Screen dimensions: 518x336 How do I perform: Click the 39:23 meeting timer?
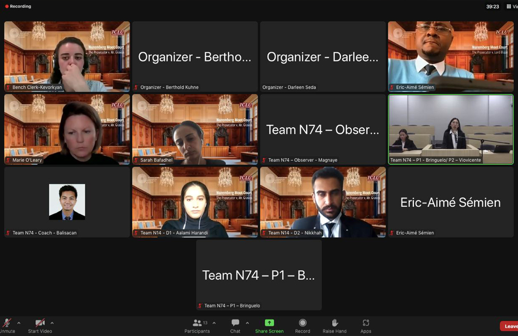pyautogui.click(x=493, y=7)
